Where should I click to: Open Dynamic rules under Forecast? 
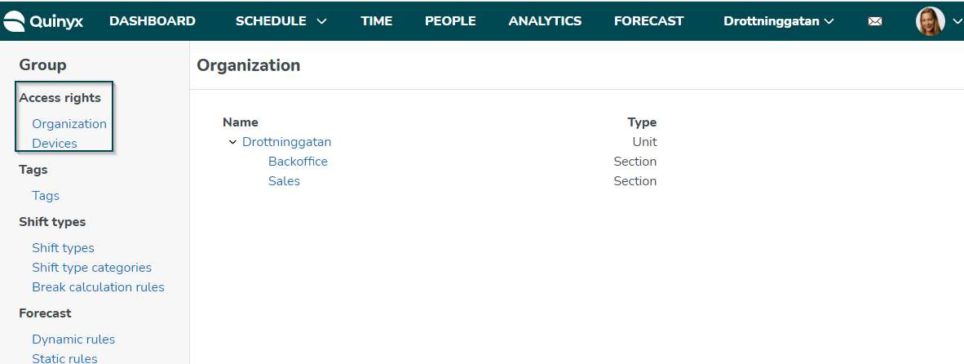(x=73, y=340)
